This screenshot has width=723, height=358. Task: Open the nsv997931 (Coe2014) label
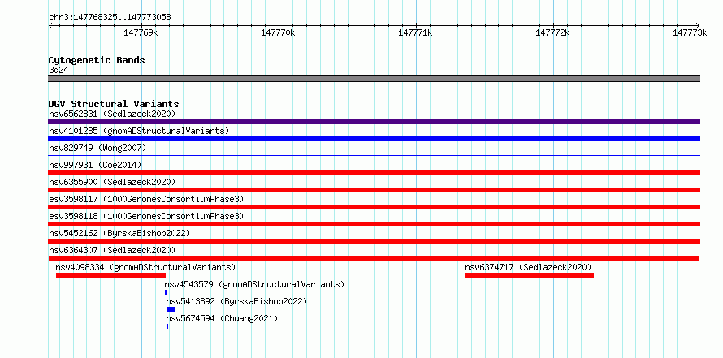click(95, 165)
